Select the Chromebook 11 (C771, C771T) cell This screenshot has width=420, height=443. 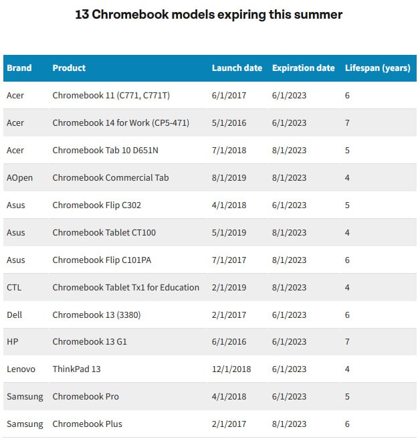click(x=111, y=95)
